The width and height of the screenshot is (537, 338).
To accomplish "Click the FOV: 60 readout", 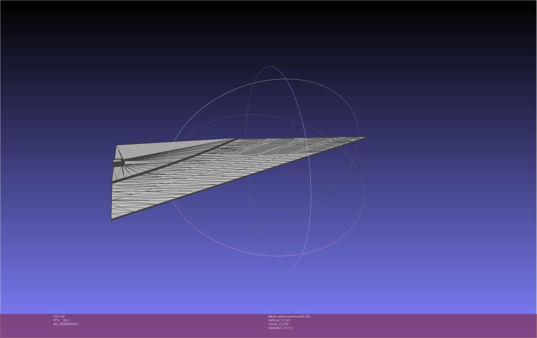I will point(59,316).
